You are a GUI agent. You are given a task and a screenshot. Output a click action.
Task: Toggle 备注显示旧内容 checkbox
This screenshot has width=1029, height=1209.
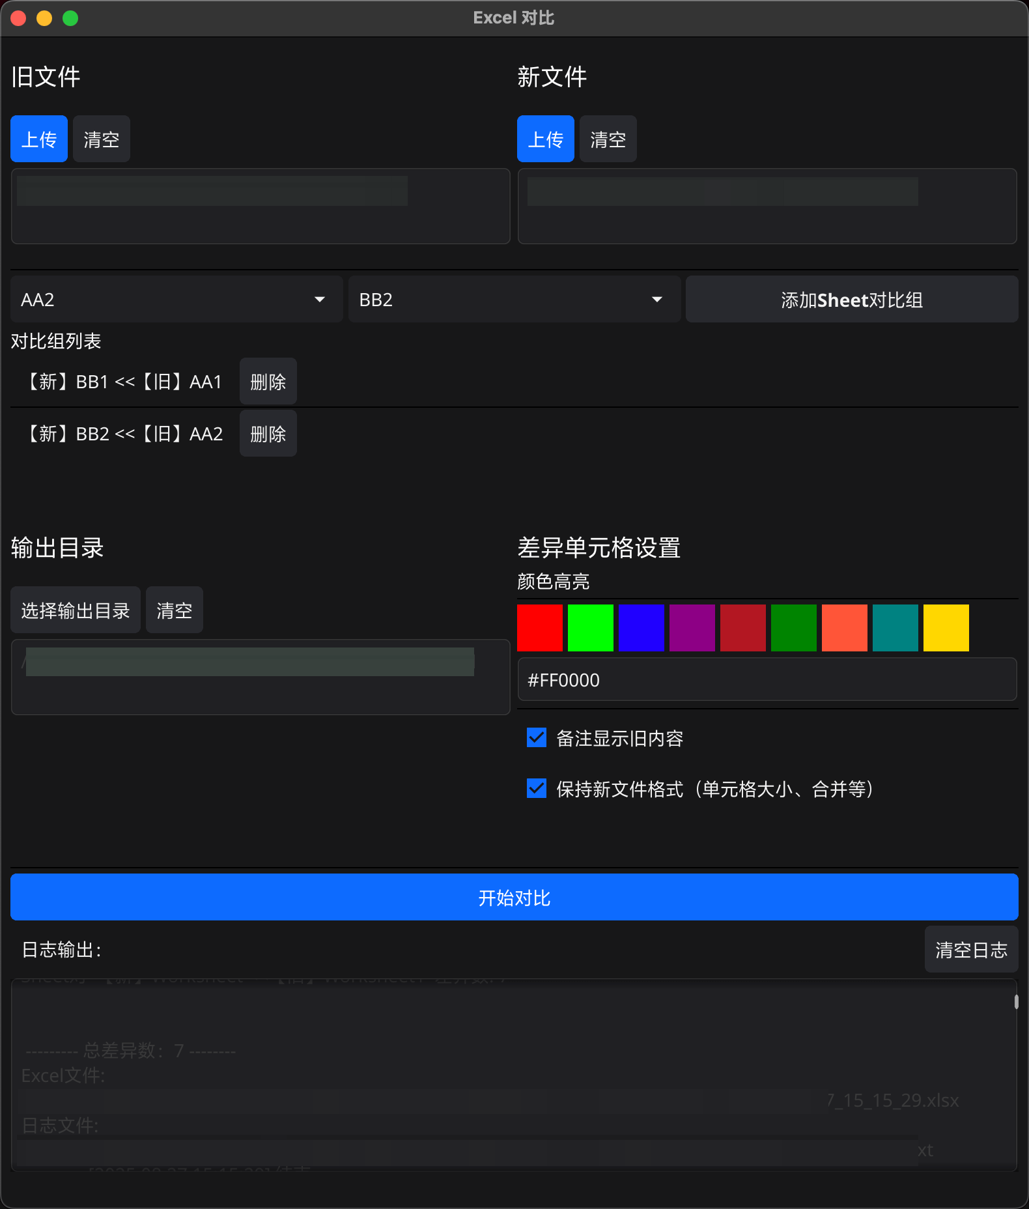click(537, 738)
